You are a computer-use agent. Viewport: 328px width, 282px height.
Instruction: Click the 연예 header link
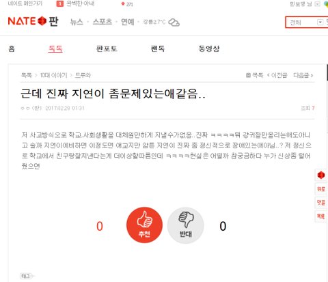pos(127,22)
